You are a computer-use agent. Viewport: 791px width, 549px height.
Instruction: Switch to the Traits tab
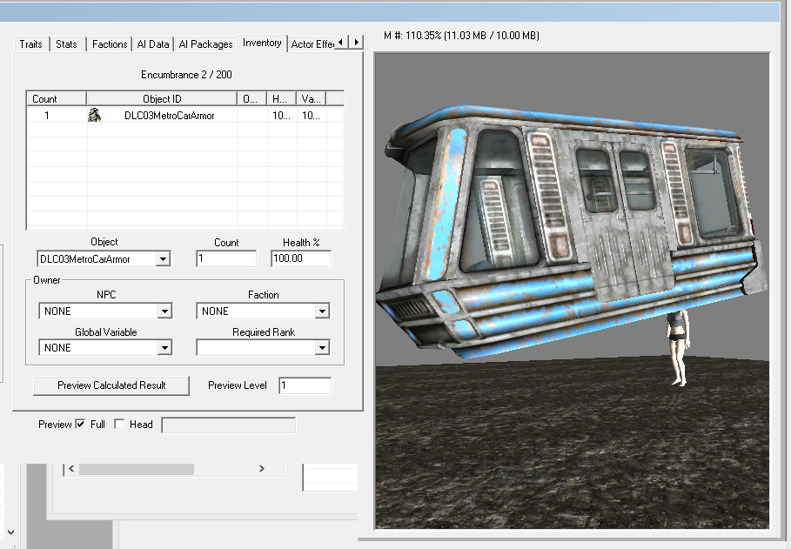click(30, 44)
